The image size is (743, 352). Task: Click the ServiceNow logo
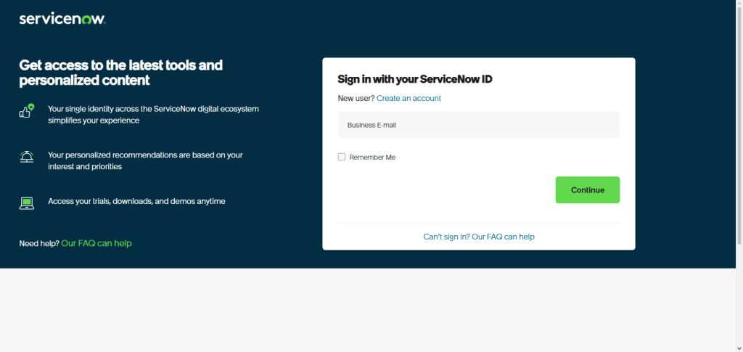[62, 19]
